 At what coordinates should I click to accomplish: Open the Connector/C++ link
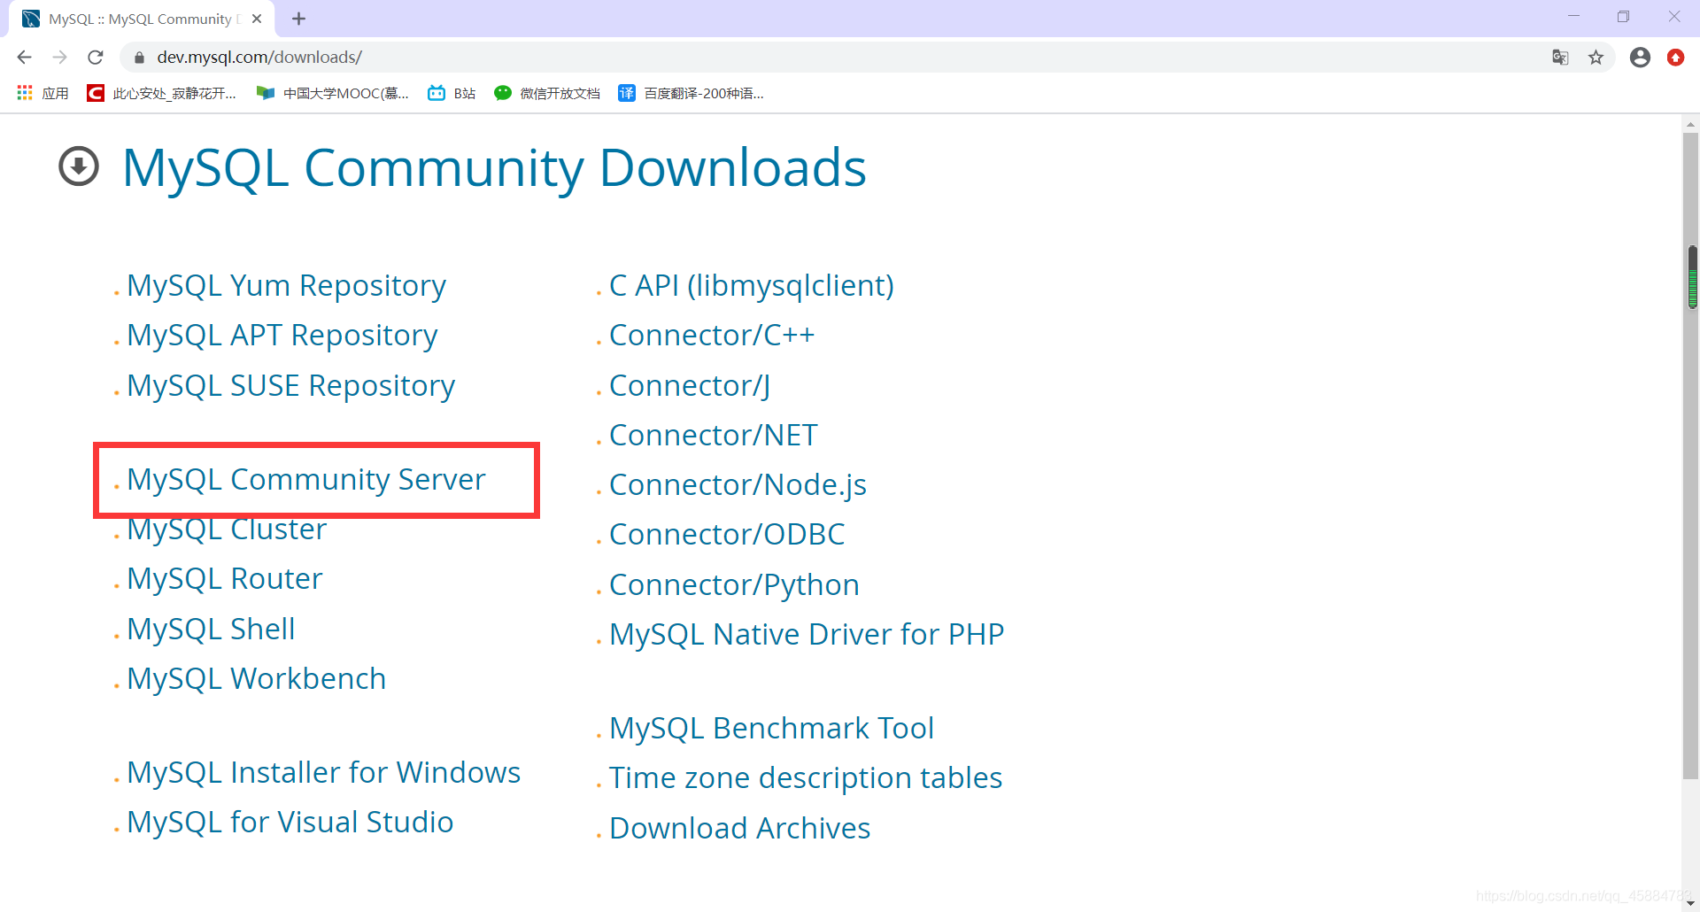pos(712,335)
